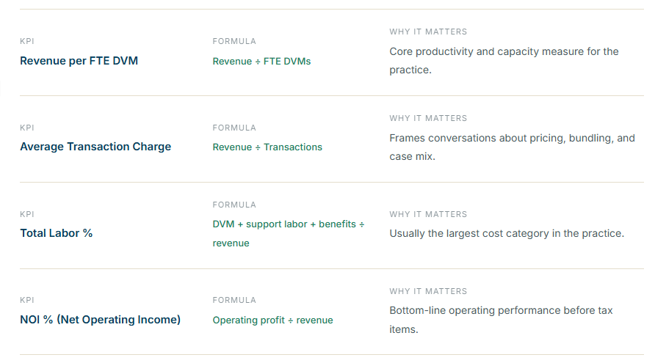Viewport: 655px width, 363px height.
Task: Select the NOI % (Net Operating Income) heading
Action: pos(101,320)
